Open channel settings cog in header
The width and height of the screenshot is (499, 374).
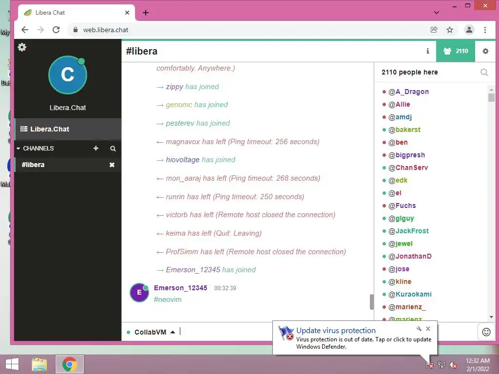(x=485, y=51)
